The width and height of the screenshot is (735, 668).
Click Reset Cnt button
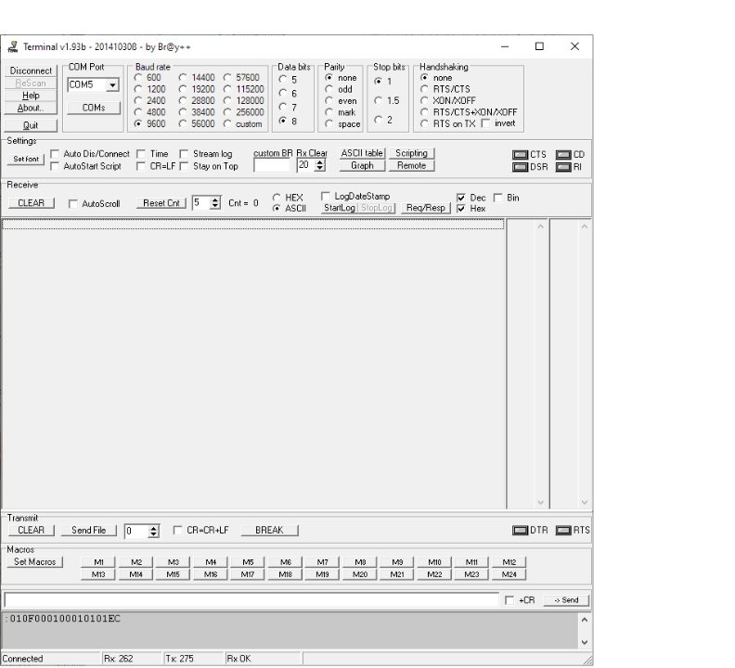click(161, 203)
